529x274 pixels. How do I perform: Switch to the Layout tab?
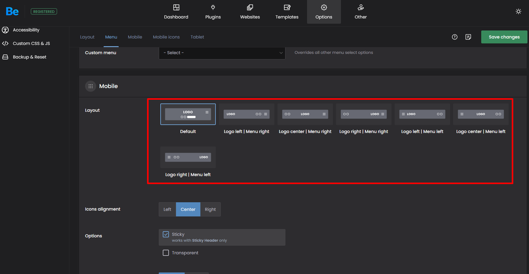87,37
